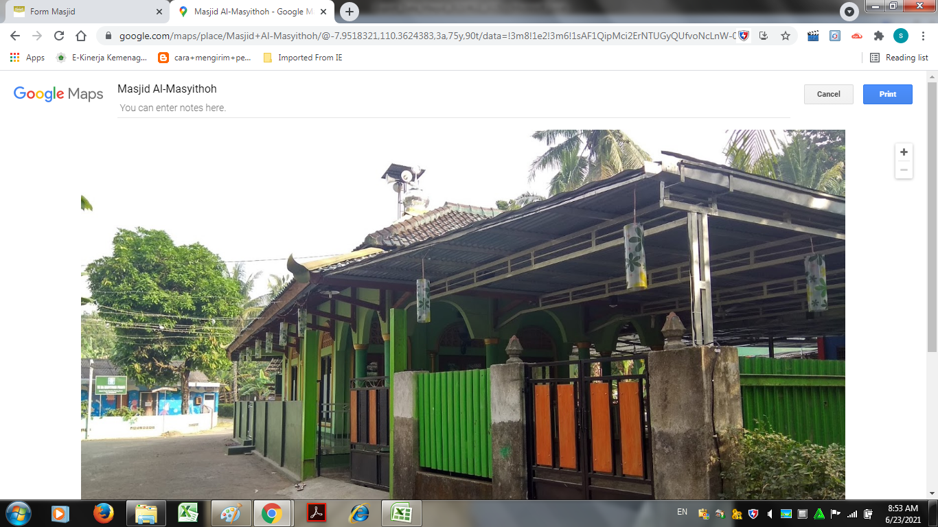
Task: Open the Extensions puzzle menu
Action: [878, 36]
